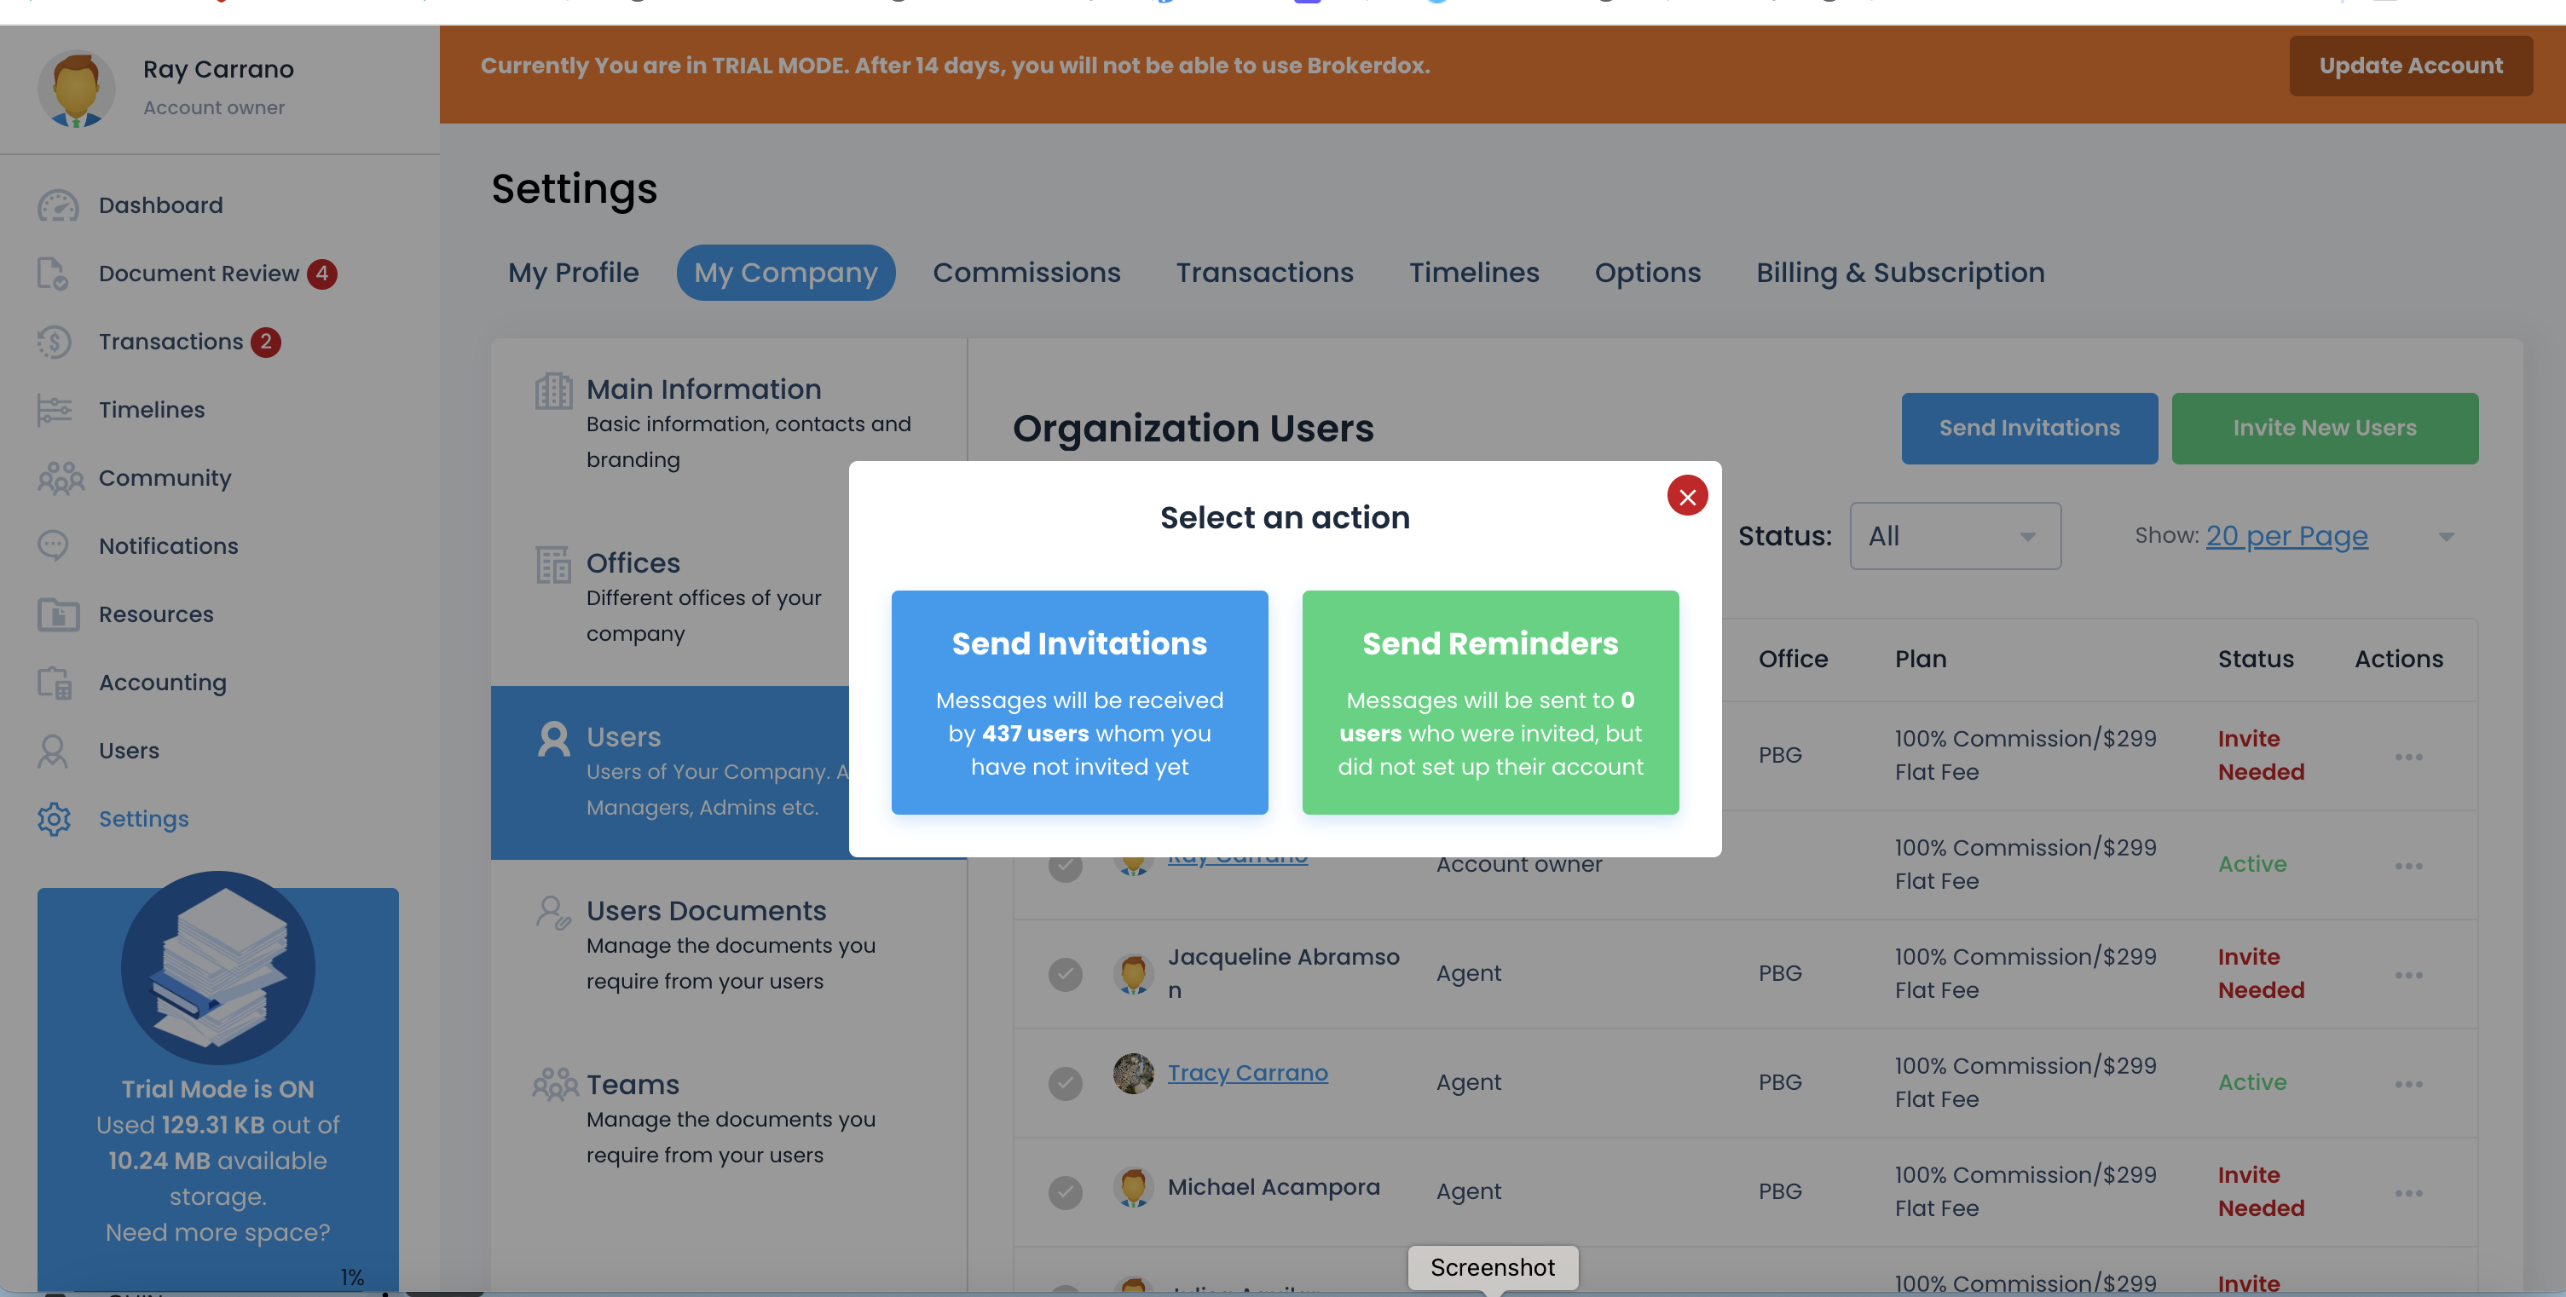Screen dimensions: 2566x1297
Task: Click Jacqueline Abramson's avatar
Action: pyautogui.click(x=1133, y=975)
